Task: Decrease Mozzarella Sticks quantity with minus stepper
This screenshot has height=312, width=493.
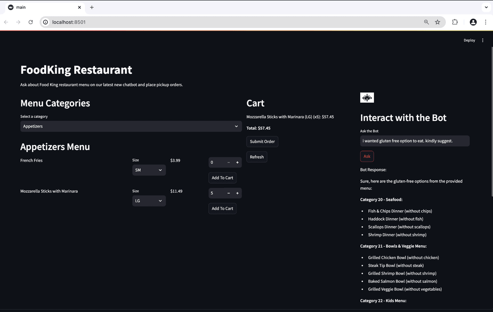Action: [x=229, y=193]
